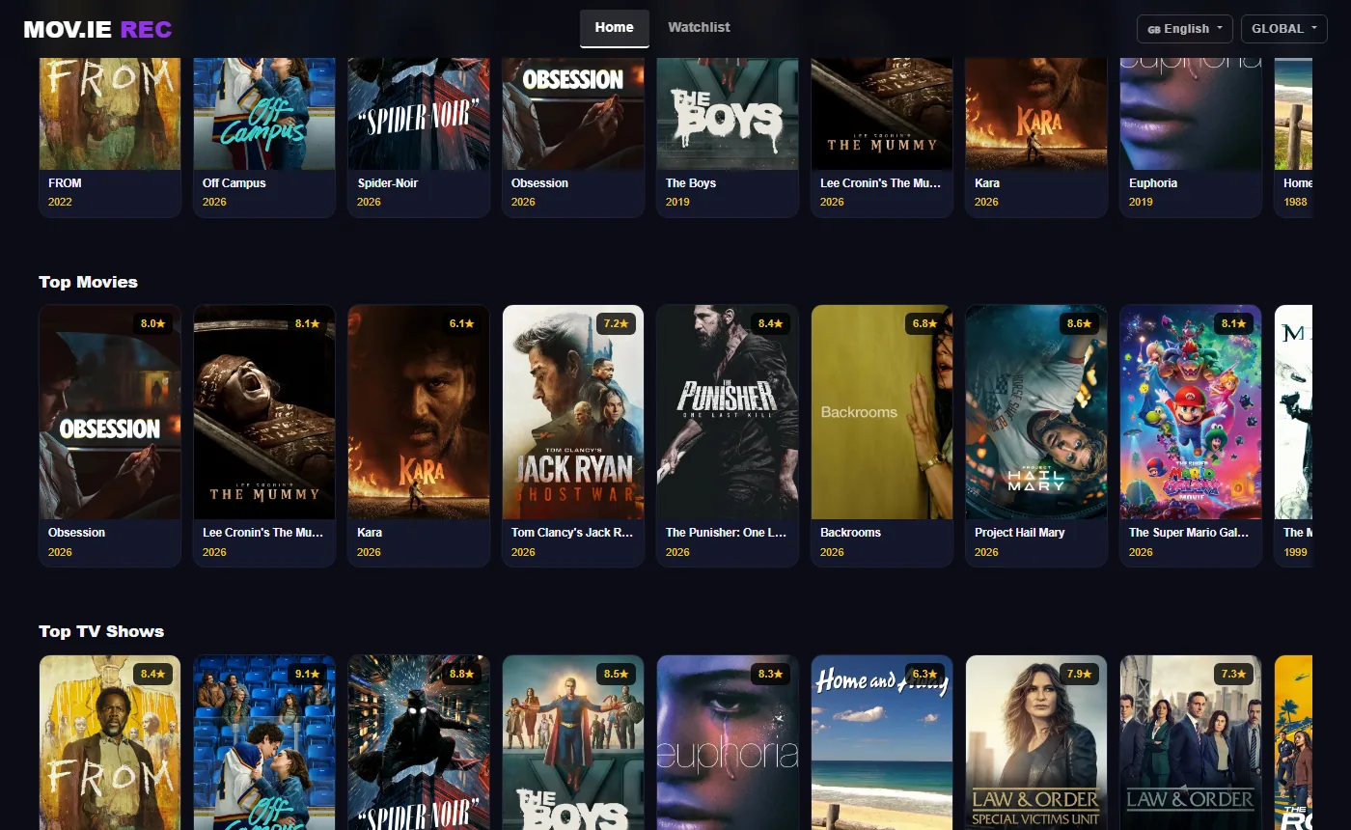
Task: Click the 8.3 star badge on Euphoria
Action: click(770, 674)
